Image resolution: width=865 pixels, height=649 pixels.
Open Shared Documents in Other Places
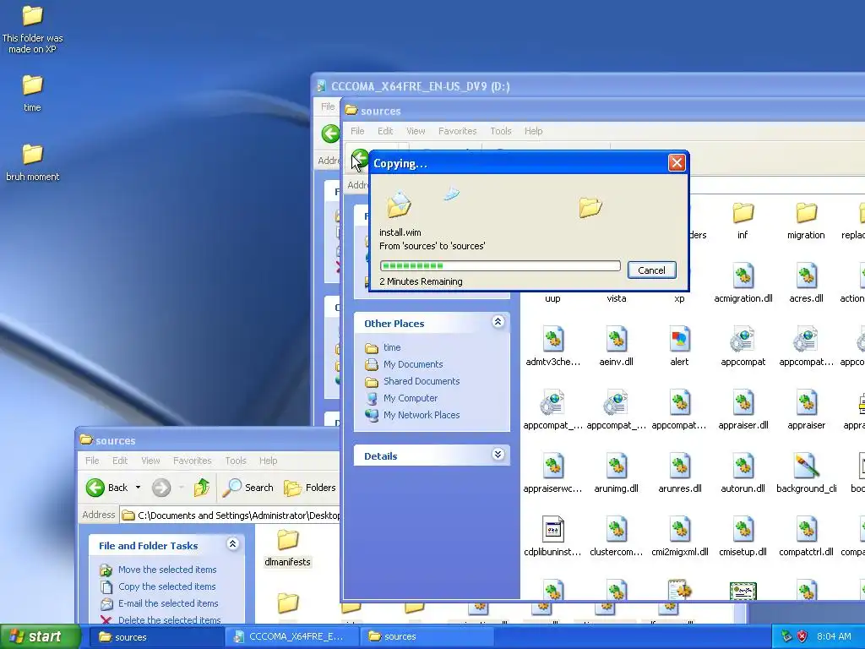pos(422,381)
